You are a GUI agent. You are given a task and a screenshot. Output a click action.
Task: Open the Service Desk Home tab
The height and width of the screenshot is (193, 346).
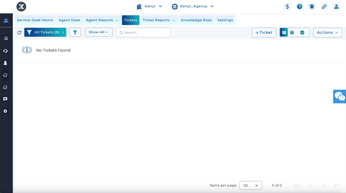tap(35, 20)
